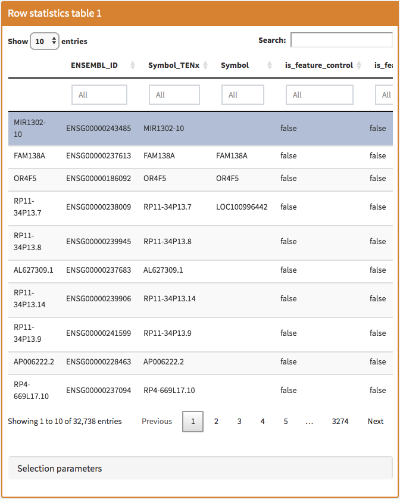Focus the is_feature_control filter box

point(320,95)
